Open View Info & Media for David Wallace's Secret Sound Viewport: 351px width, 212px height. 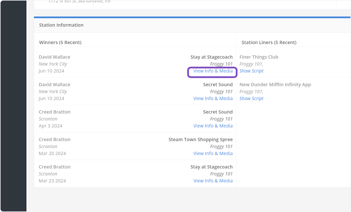pyautogui.click(x=213, y=98)
